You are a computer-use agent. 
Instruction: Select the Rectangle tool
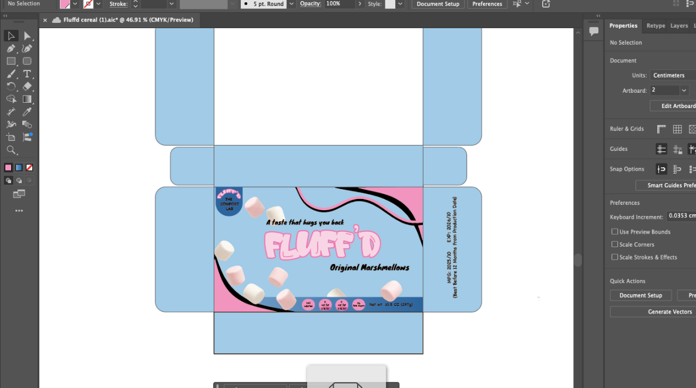[x=11, y=61]
